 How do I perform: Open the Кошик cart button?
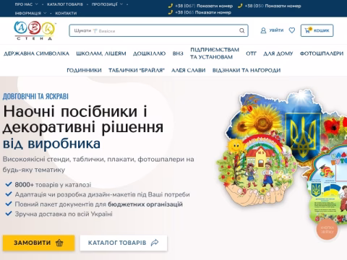click(x=317, y=30)
